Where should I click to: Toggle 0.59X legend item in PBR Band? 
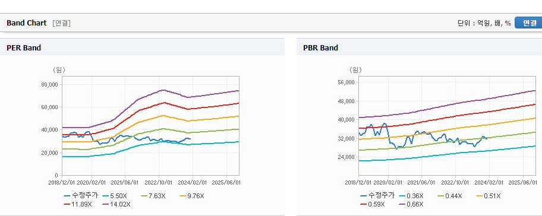pyautogui.click(x=372, y=204)
